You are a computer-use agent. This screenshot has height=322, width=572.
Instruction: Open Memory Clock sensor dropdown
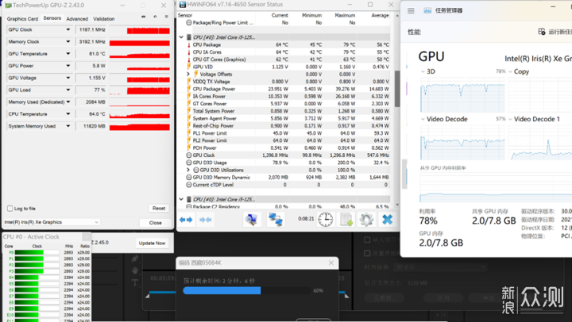click(x=68, y=41)
